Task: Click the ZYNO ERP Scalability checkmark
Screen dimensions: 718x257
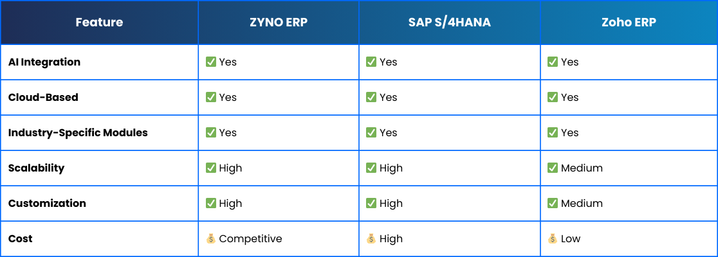Action: click(210, 168)
